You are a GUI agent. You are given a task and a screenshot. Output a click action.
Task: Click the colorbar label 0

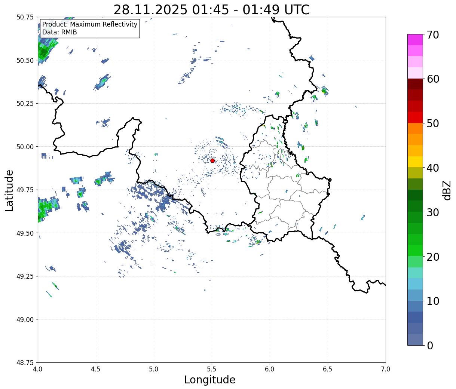[x=429, y=346]
